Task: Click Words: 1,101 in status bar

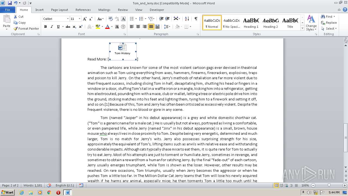Action: pyautogui.click(x=33, y=185)
